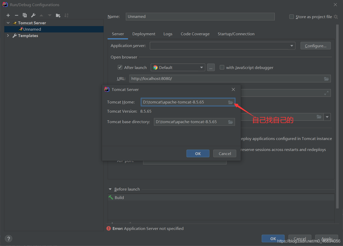Image resolution: width=343 pixels, height=246 pixels.
Task: Expand field icon behind Tomcat Server dialog
Action: coord(326,93)
